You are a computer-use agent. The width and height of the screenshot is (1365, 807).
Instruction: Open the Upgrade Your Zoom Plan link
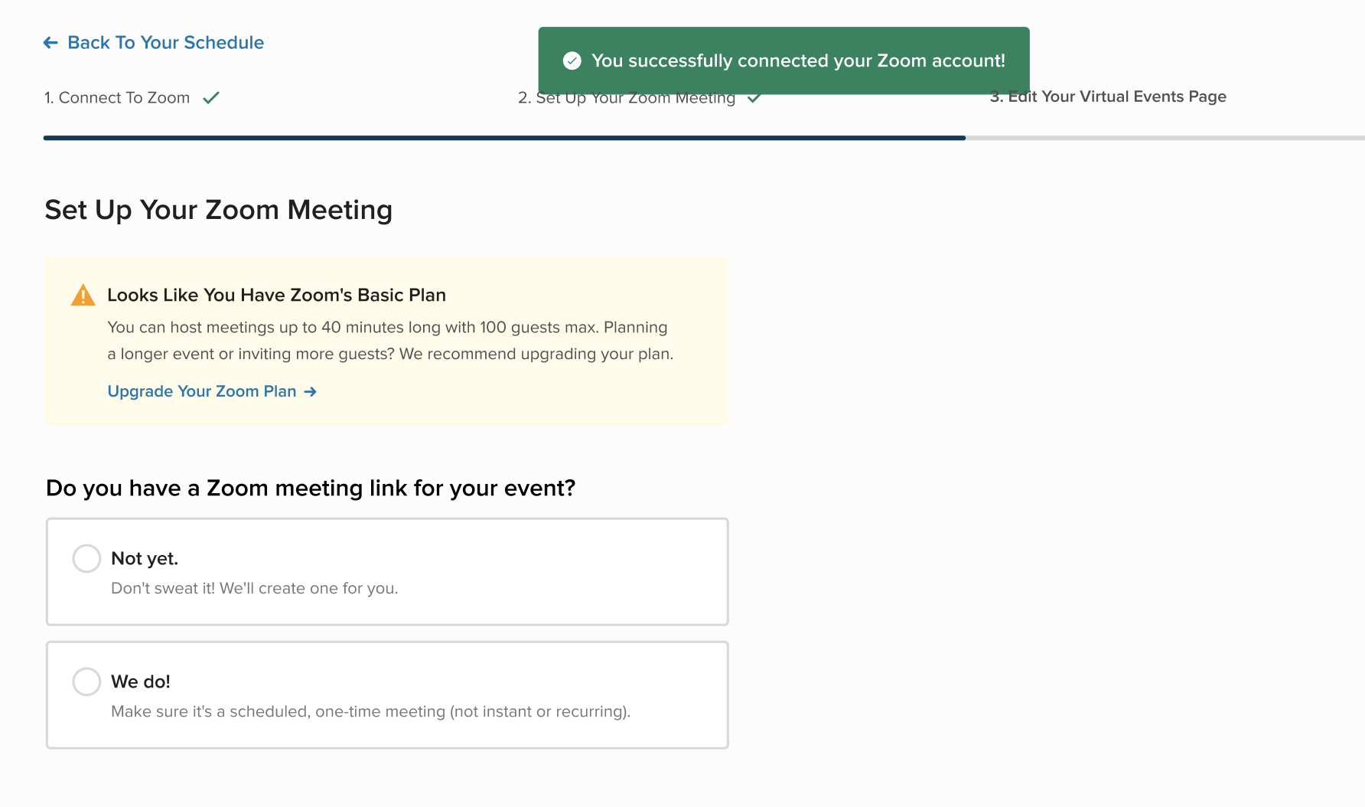pos(202,391)
